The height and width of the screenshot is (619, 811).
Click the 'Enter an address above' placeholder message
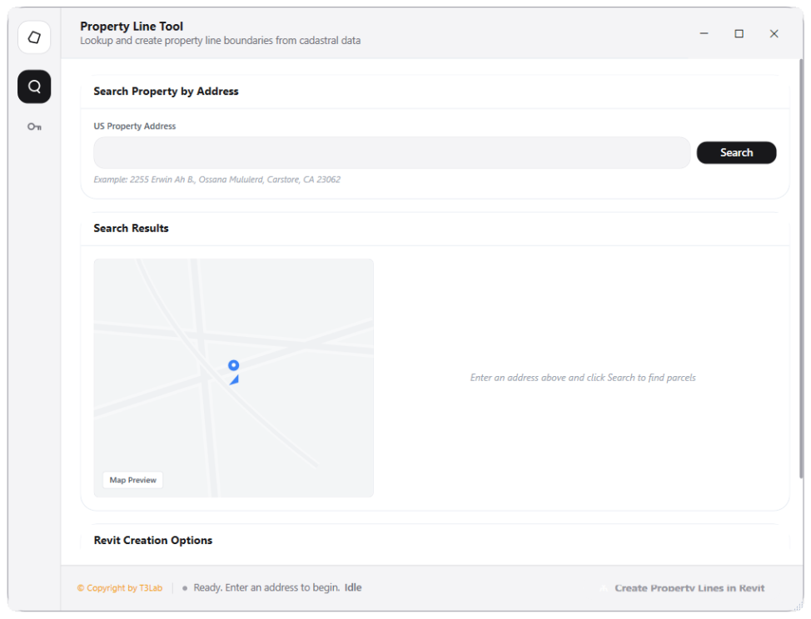583,378
